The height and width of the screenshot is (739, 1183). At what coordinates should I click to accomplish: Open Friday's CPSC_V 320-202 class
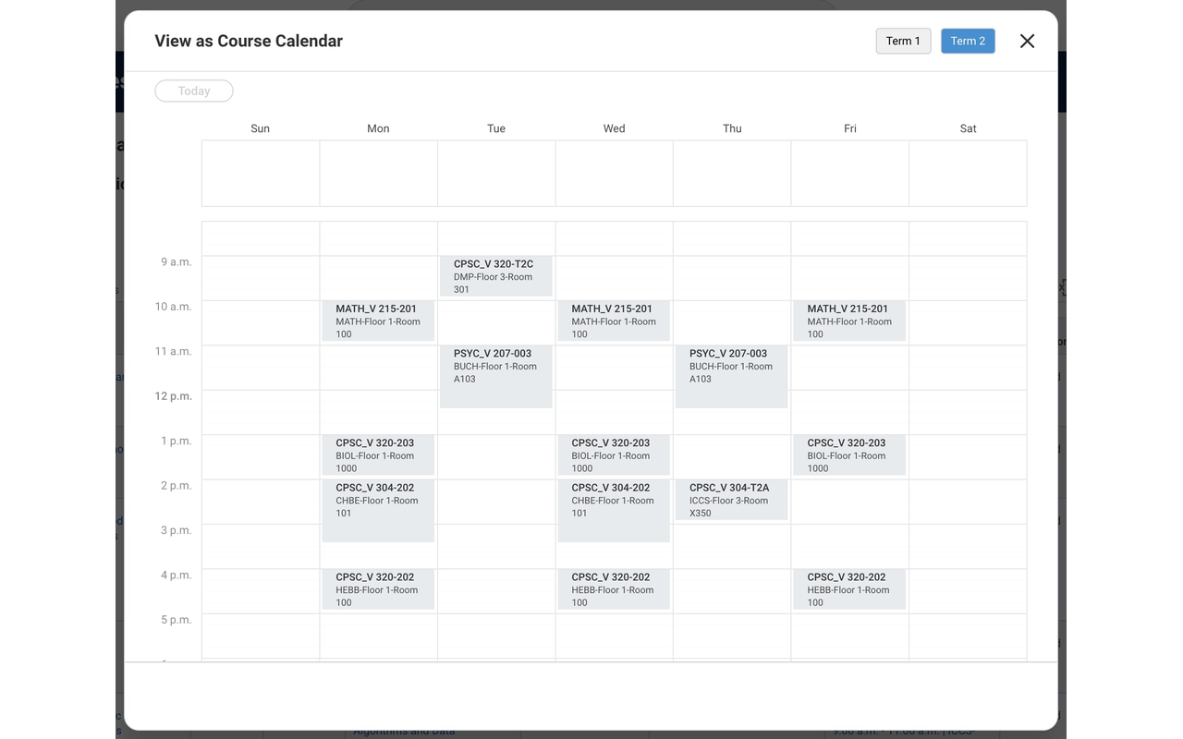(x=849, y=589)
